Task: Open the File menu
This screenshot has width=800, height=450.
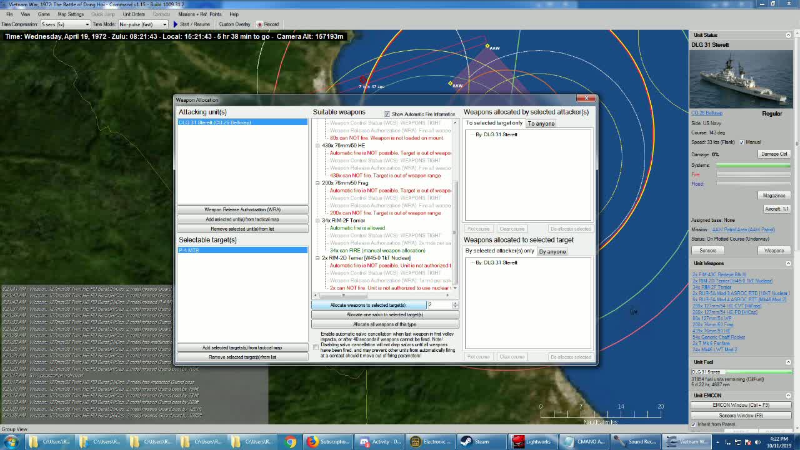Action: [9, 14]
